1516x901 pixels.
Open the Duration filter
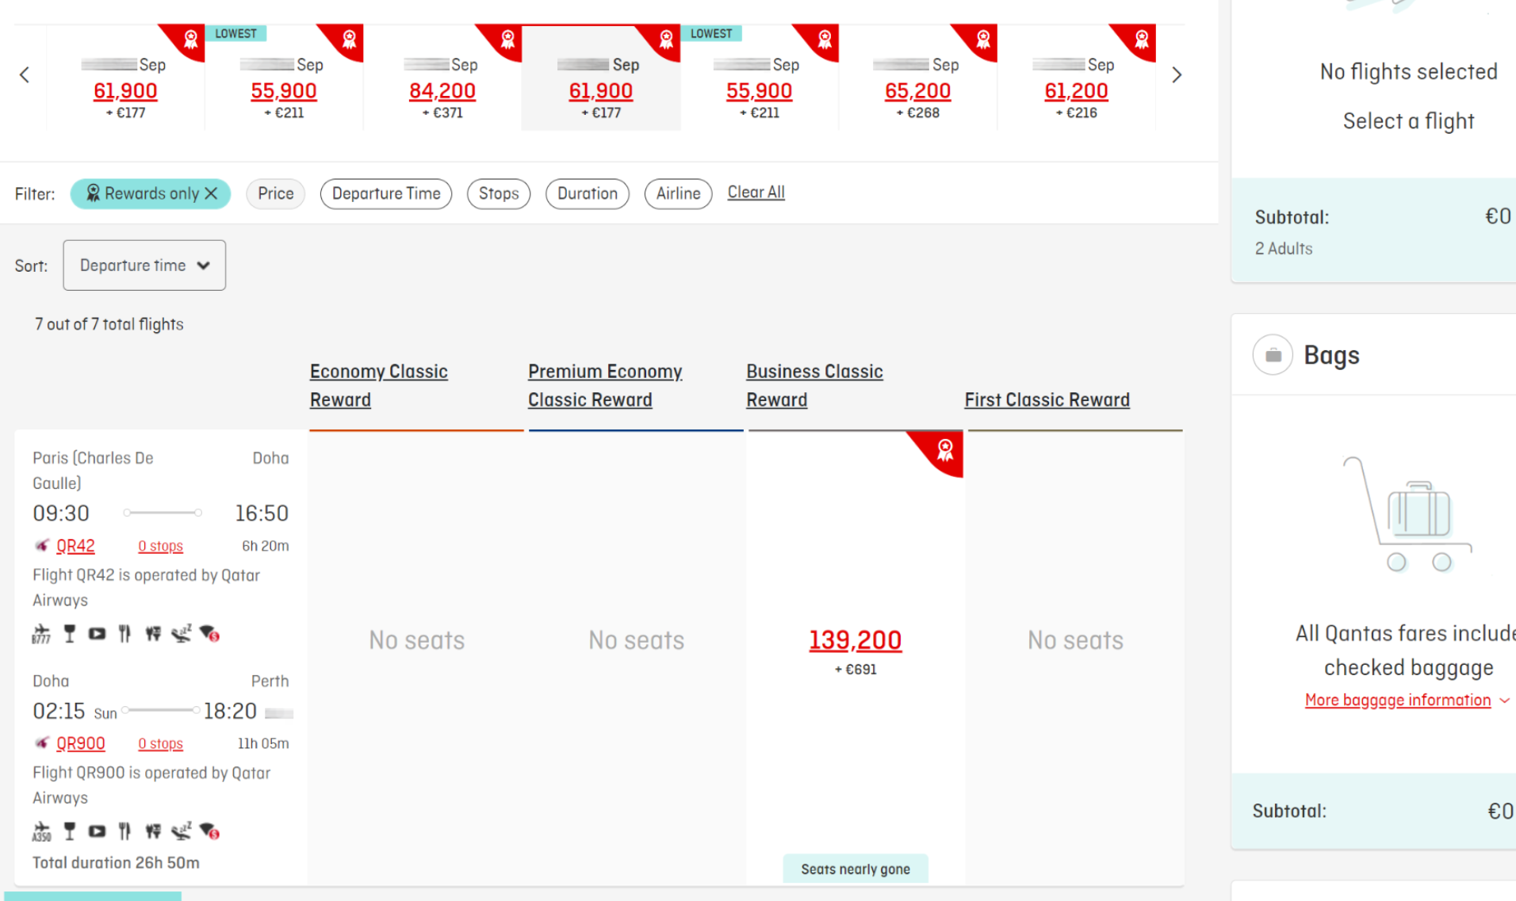click(x=588, y=193)
